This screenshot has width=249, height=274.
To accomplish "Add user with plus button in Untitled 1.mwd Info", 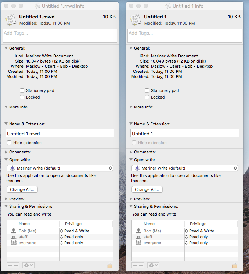I will (10, 265).
